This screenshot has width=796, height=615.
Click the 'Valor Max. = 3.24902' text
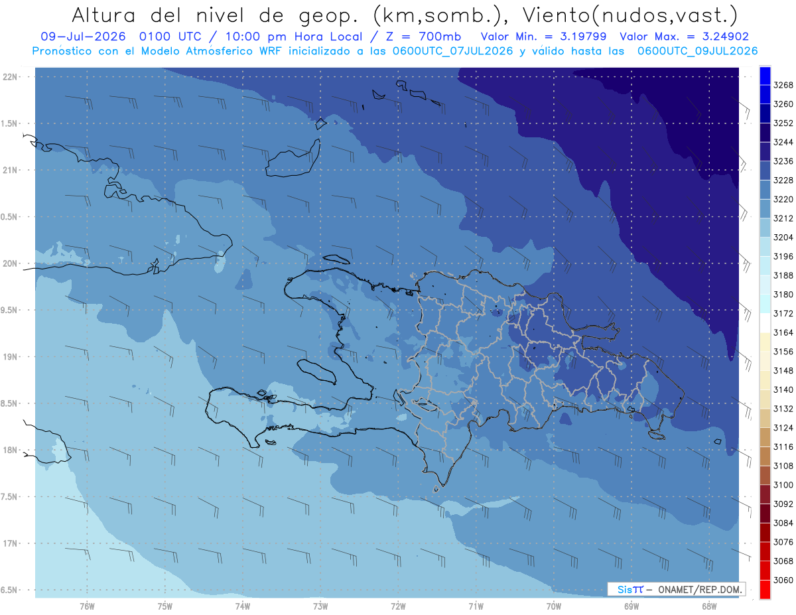click(x=685, y=36)
